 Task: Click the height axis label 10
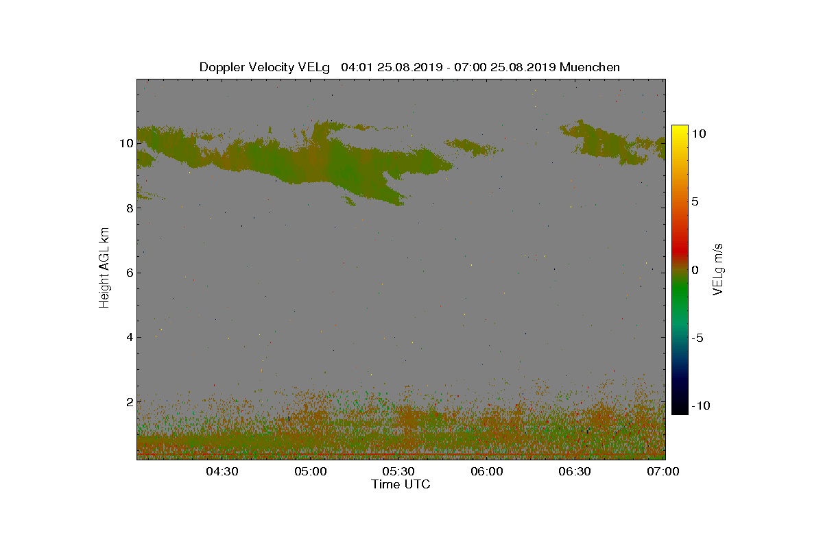(126, 143)
